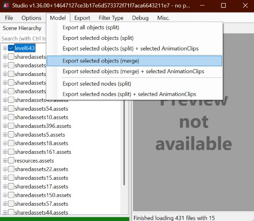Expand the sharedassets161.assets node
The width and height of the screenshot is (254, 221).
[5, 152]
